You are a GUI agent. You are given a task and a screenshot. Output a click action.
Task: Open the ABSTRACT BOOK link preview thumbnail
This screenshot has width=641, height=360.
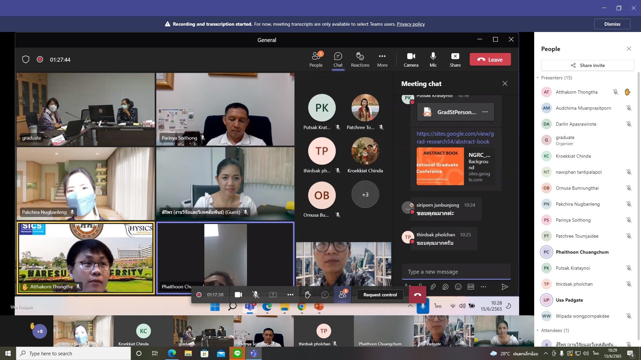click(x=440, y=166)
